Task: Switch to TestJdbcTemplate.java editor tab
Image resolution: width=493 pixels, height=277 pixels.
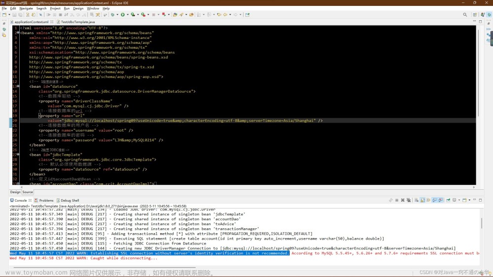Action: [x=75, y=22]
